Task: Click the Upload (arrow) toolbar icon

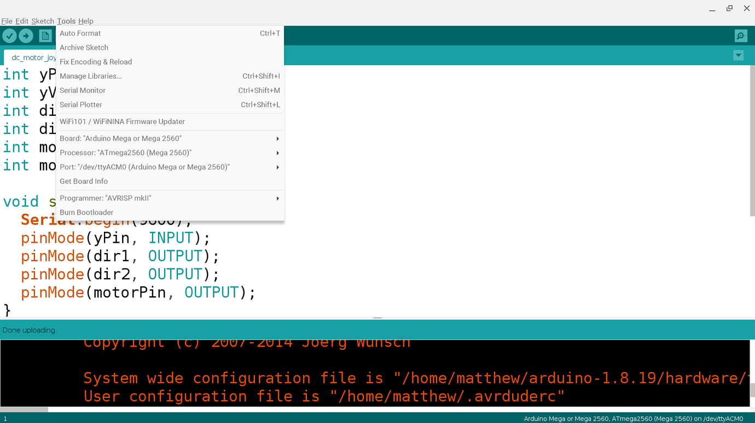Action: point(26,36)
